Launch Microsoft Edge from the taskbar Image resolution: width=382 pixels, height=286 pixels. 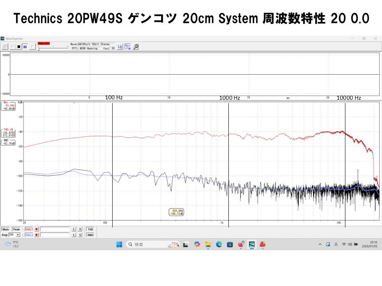(x=219, y=244)
